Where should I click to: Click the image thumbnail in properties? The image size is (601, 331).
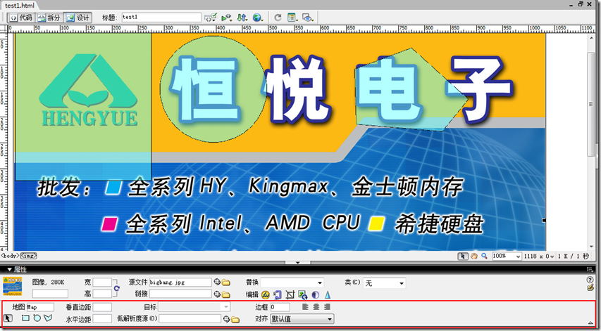coord(12,287)
